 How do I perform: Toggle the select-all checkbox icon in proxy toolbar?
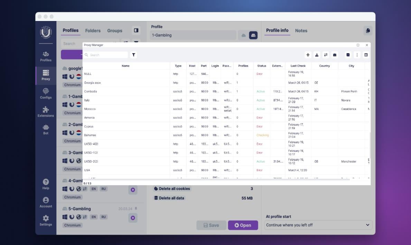[348, 55]
